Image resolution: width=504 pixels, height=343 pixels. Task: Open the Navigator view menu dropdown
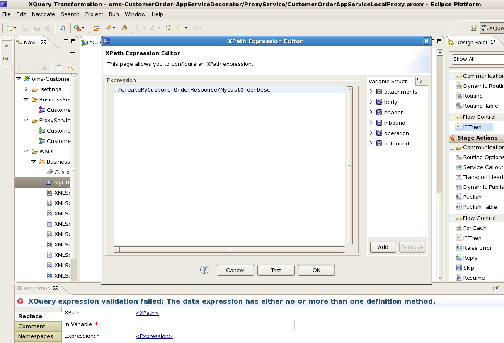73,53
